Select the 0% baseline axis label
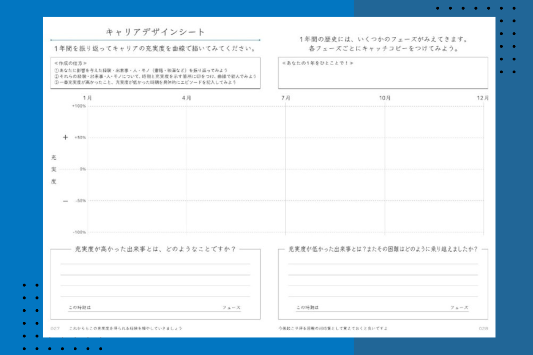This screenshot has height=355, width=533. [x=83, y=169]
